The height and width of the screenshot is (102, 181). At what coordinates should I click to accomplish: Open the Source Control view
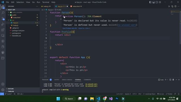point(3,18)
